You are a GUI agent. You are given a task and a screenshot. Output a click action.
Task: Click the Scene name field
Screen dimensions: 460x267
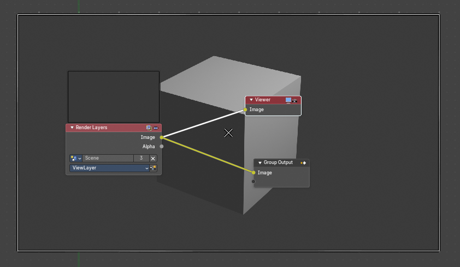click(x=108, y=159)
